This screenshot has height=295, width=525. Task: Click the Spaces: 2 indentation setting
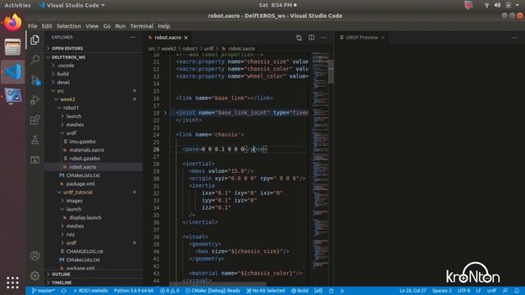coord(442,291)
